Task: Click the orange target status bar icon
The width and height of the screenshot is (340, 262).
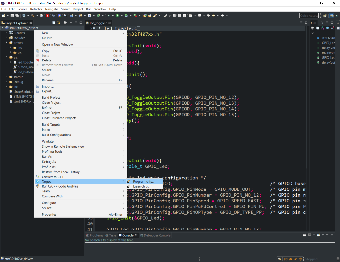Action: 301,259
